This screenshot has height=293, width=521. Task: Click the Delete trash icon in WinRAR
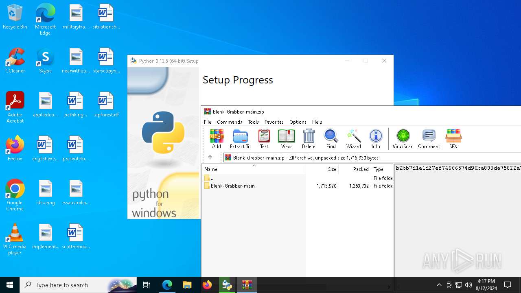(309, 139)
